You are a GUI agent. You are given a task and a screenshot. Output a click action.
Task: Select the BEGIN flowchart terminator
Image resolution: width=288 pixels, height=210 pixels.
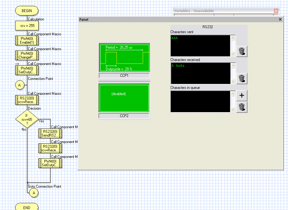click(27, 11)
